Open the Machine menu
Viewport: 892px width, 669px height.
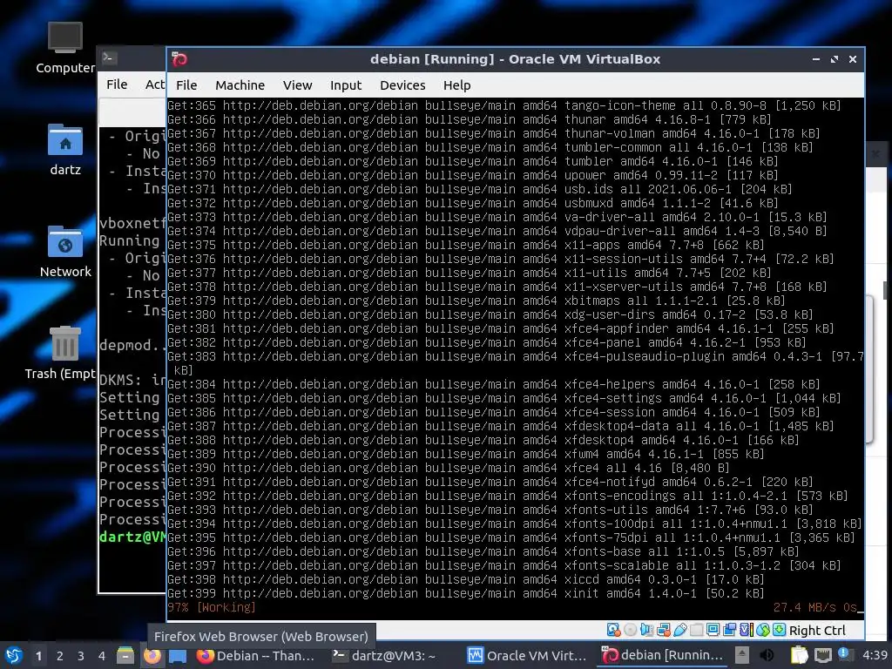point(240,85)
